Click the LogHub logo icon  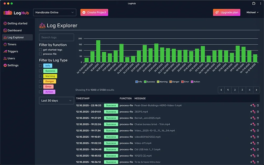[x=8, y=12]
